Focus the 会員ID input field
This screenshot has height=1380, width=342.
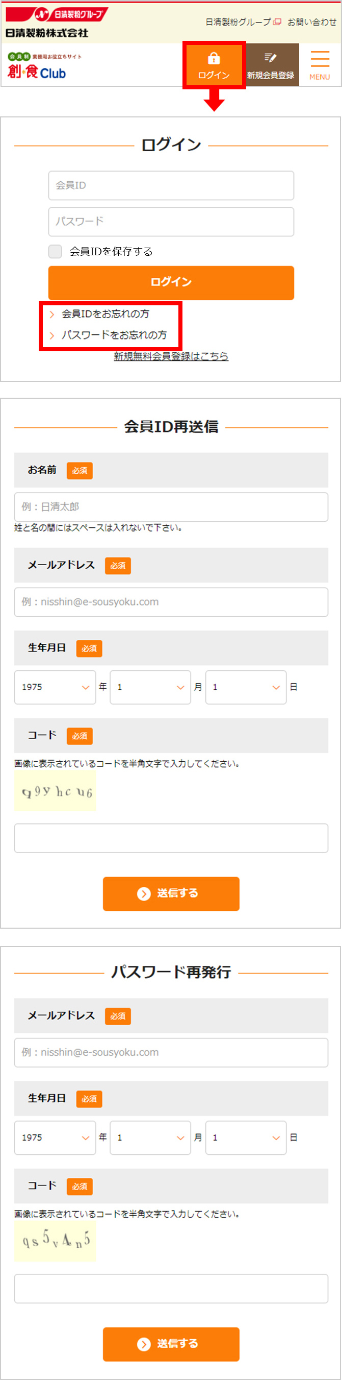[x=171, y=185]
